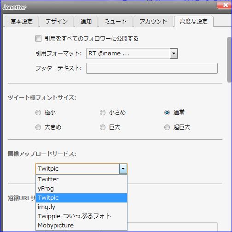Select the 超巨大 font size radio
Image resolution: width=232 pixels, height=232 pixels.
click(x=167, y=127)
